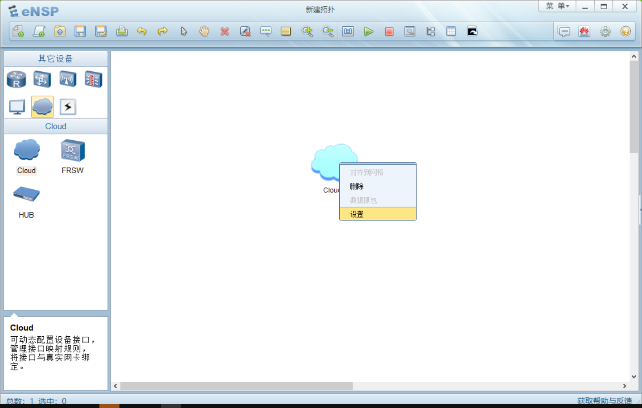This screenshot has width=642, height=408.
Task: Create a new topology
Action: pyautogui.click(x=18, y=31)
